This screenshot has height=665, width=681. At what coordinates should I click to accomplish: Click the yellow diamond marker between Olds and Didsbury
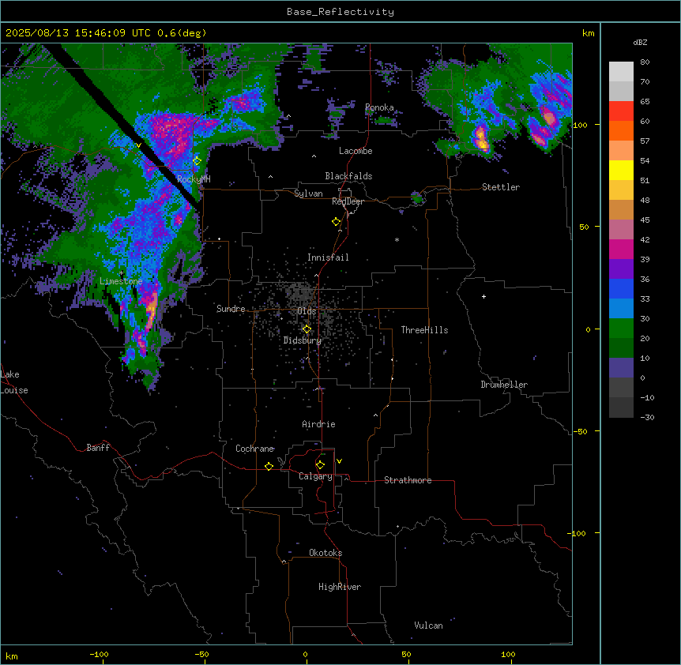(x=307, y=329)
